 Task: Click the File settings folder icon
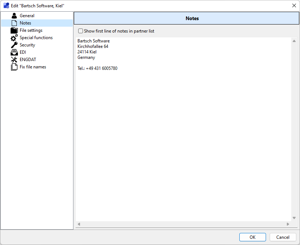click(x=14, y=30)
